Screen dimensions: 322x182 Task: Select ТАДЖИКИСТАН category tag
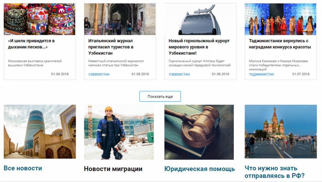coord(261,74)
